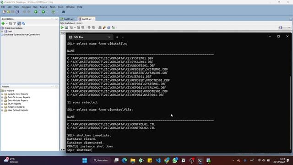Expand Data Dictionary Reports folder
The width and height of the screenshot is (293, 165).
point(2,97)
